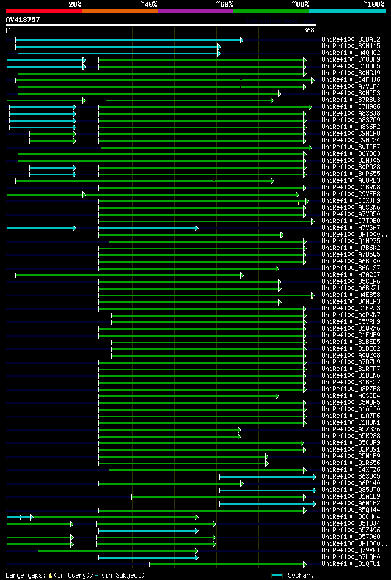Open the UniRef100_B5CUP9 entry

(351, 442)
